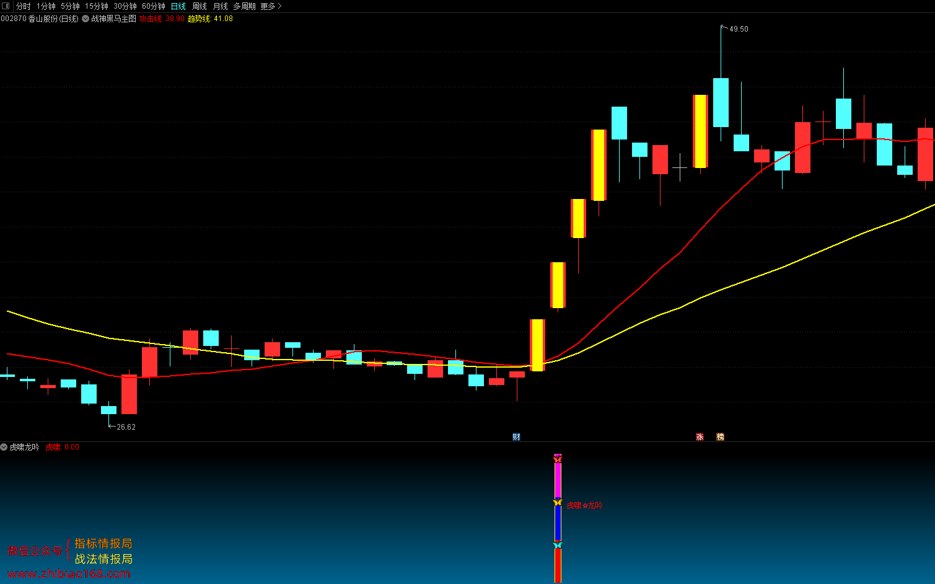
Task: Switch to the 60分钟 period tab
Action: point(154,6)
